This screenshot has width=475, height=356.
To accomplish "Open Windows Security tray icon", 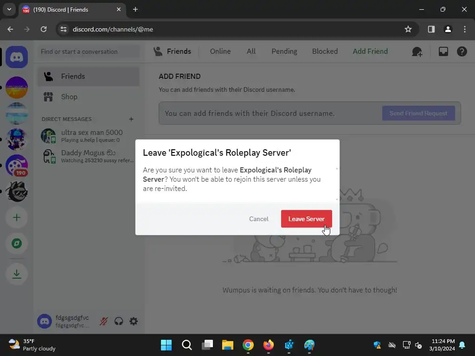I will [x=378, y=345].
